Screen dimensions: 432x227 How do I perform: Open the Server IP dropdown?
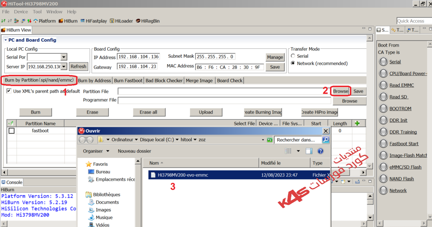coord(64,67)
